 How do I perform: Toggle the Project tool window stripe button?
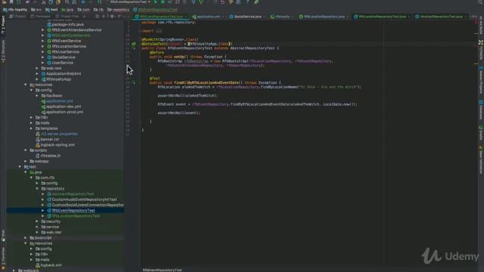(3, 26)
